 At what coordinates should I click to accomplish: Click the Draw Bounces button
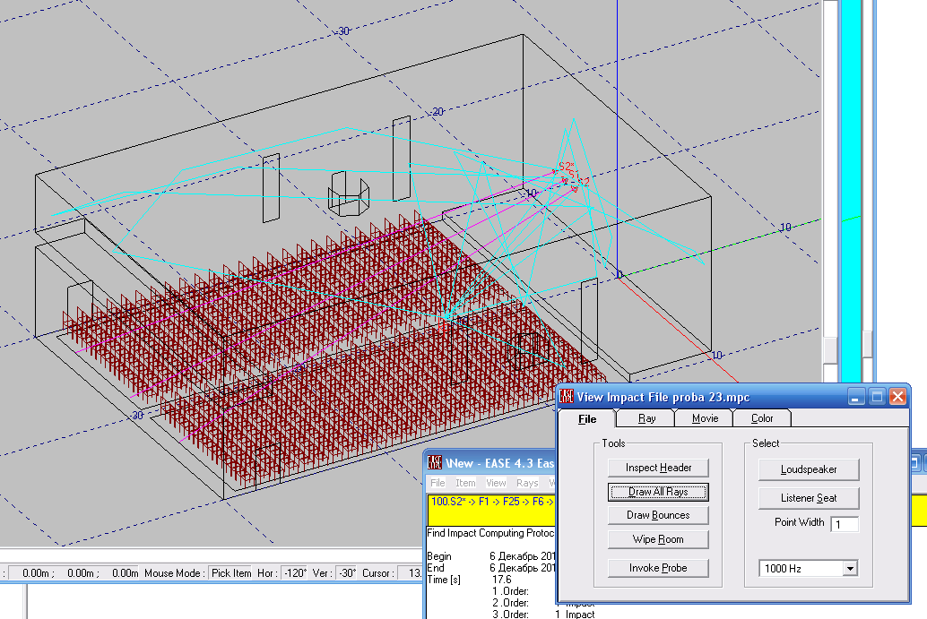(658, 515)
